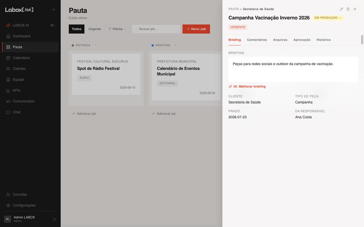Click the Novo Job button

pos(196,29)
